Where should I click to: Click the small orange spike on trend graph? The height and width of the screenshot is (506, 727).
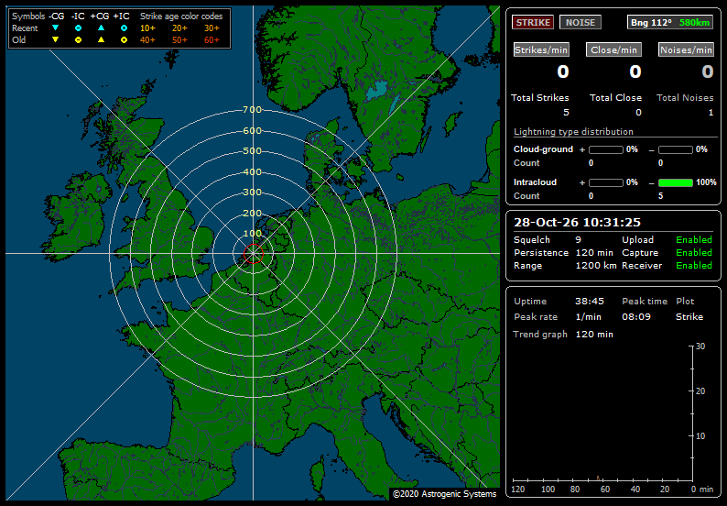598,478
